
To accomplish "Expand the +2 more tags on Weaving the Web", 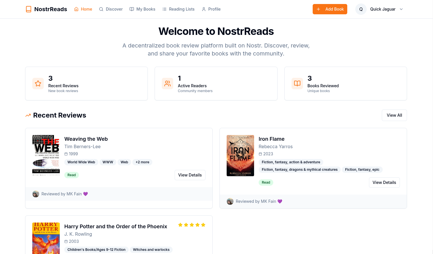I will coord(142,162).
